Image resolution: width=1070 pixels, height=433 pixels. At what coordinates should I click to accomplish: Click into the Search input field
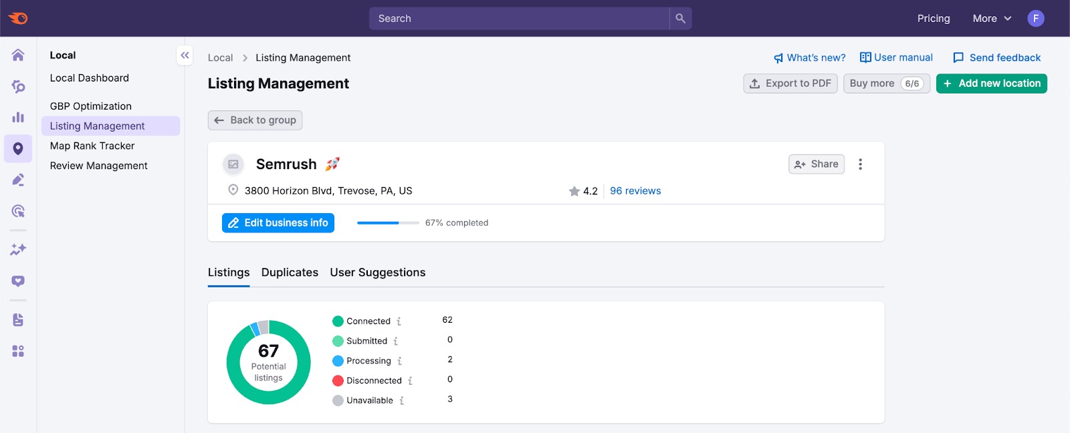[x=519, y=19]
